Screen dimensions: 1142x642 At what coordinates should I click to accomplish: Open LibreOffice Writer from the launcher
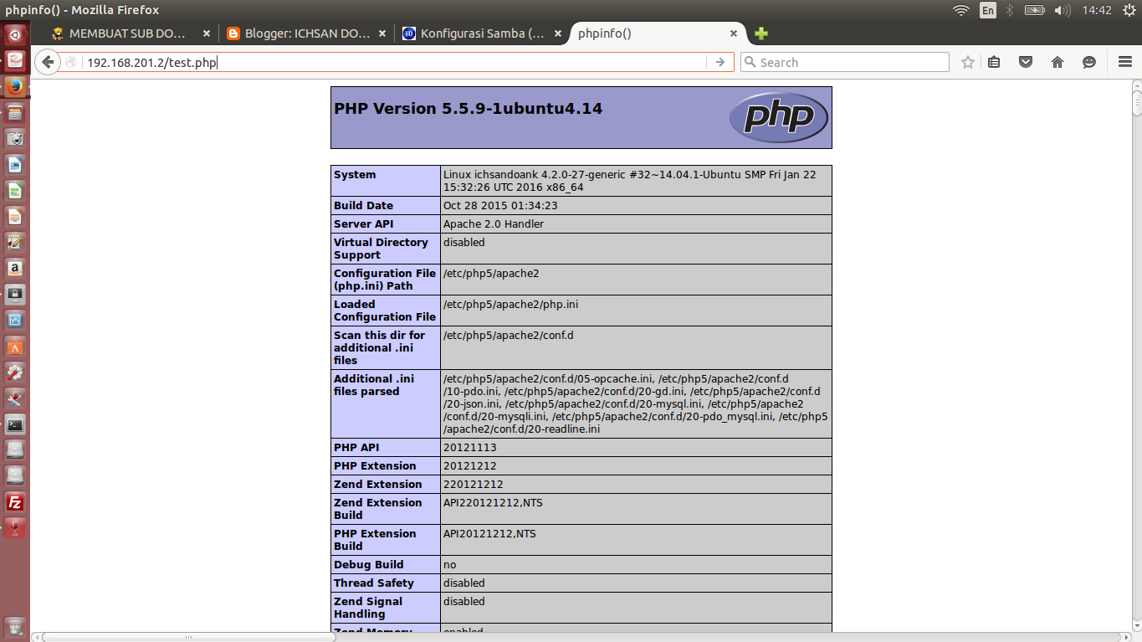15,165
